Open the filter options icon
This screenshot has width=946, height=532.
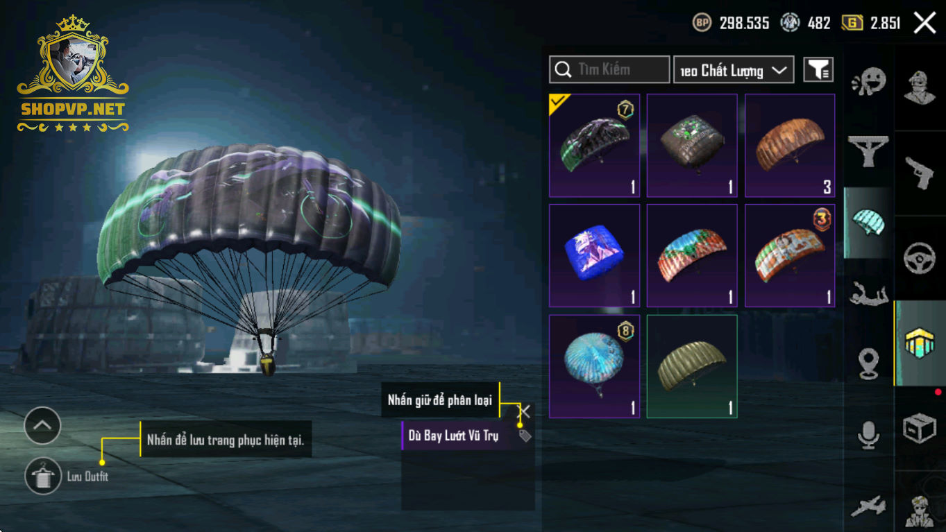(x=818, y=69)
